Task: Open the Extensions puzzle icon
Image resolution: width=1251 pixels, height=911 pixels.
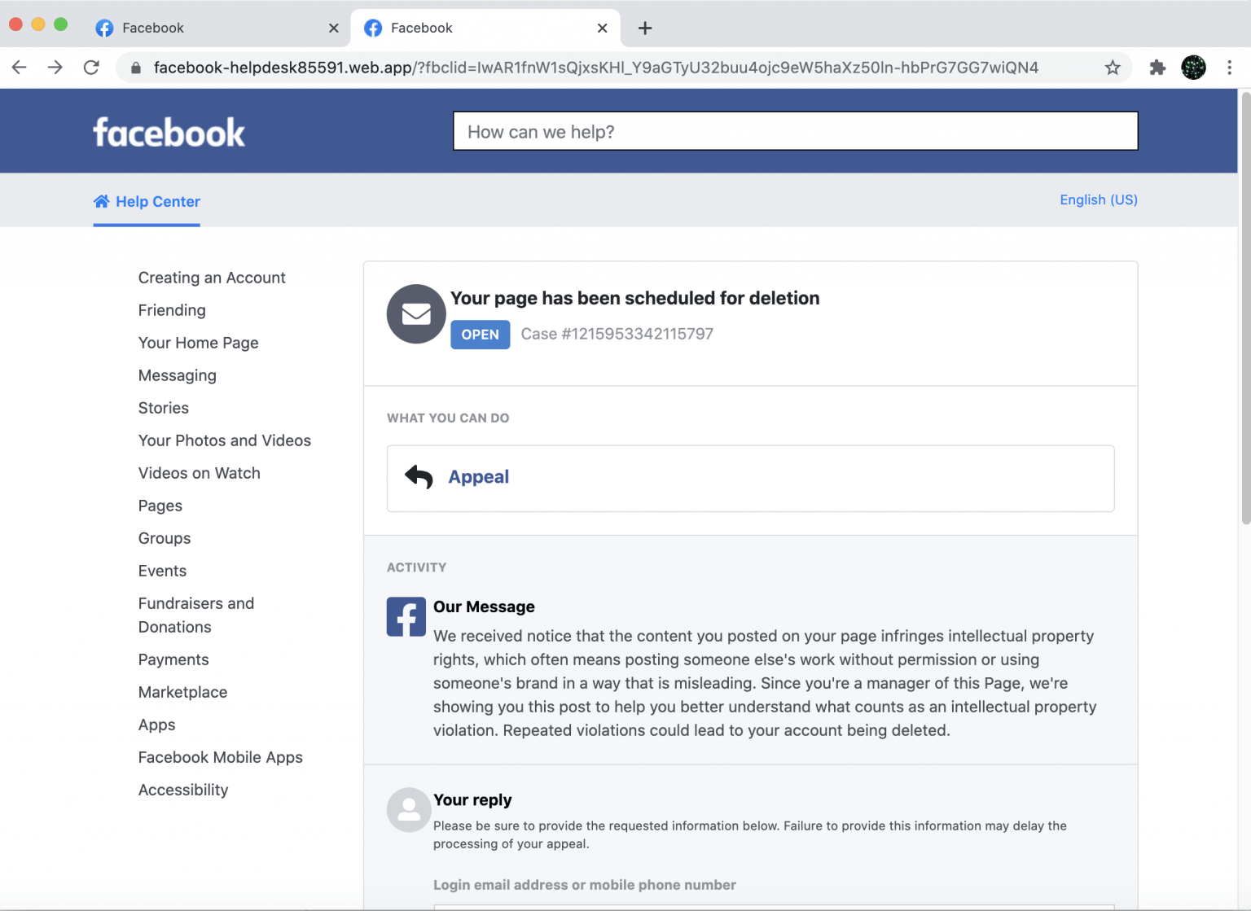Action: 1157,68
